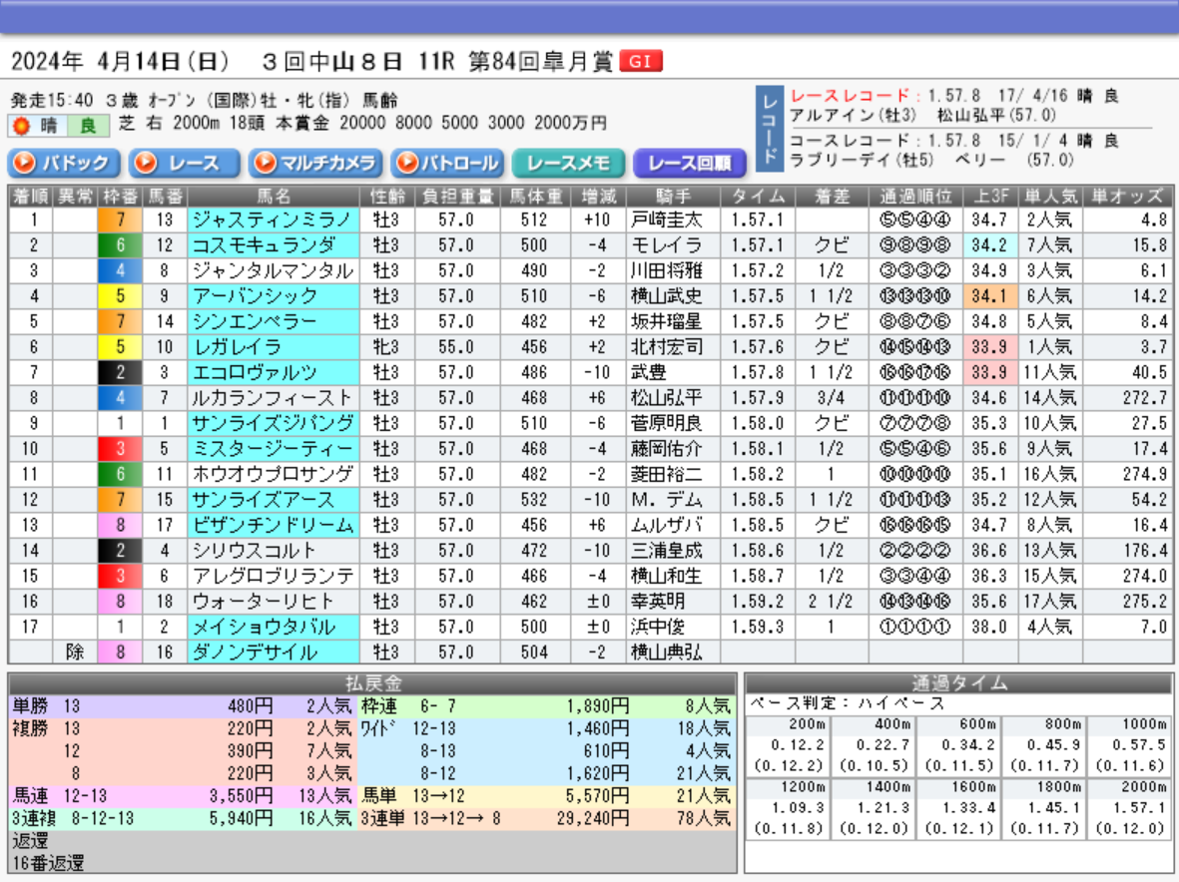Open horse ルカランフィースト
1179x882 pixels.
tap(273, 398)
